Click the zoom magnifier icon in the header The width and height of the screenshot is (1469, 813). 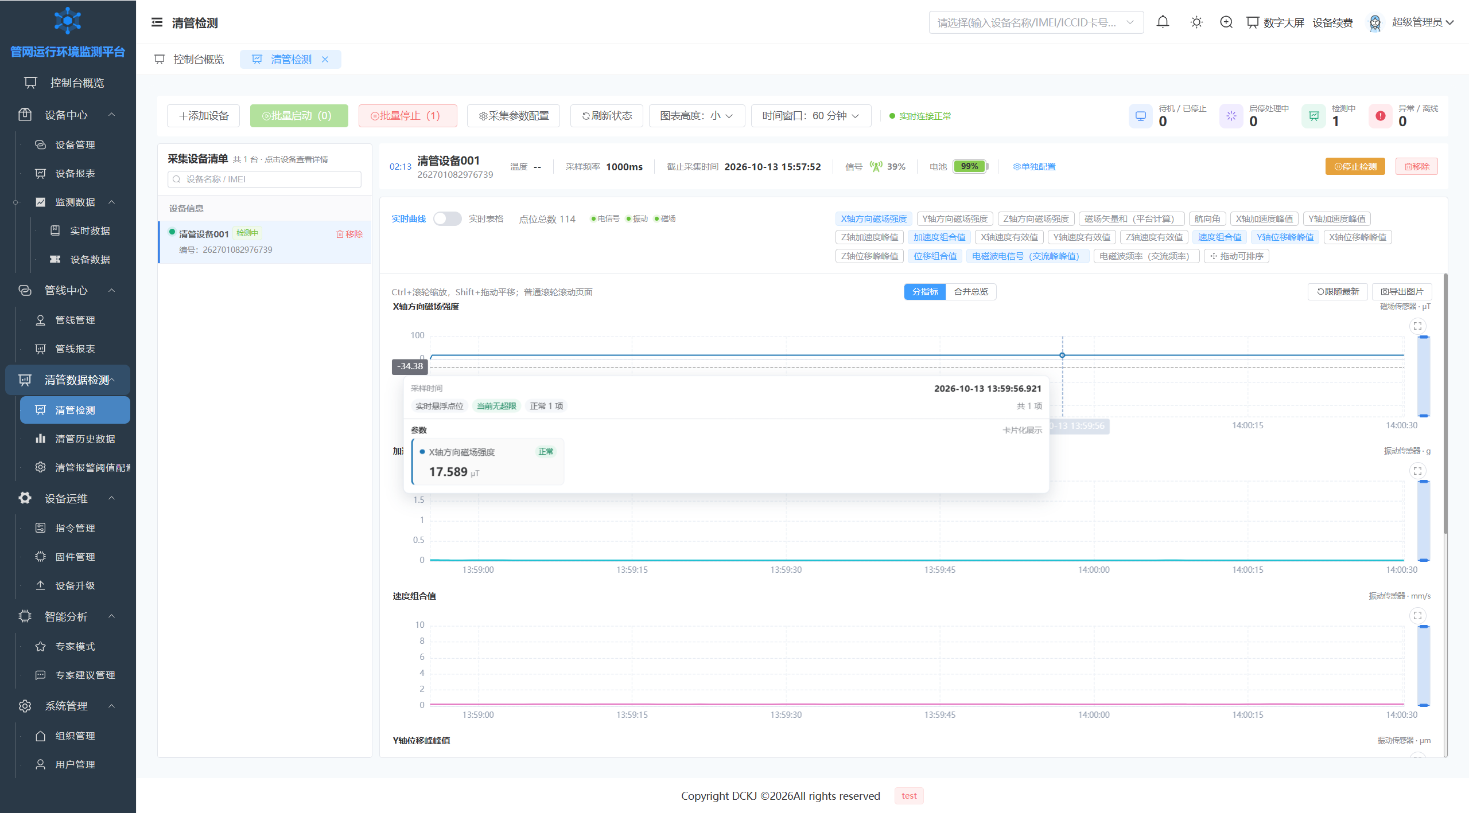pyautogui.click(x=1226, y=22)
